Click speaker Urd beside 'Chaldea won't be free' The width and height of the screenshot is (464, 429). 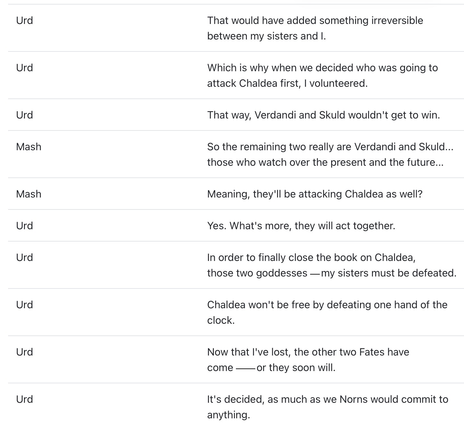point(25,305)
